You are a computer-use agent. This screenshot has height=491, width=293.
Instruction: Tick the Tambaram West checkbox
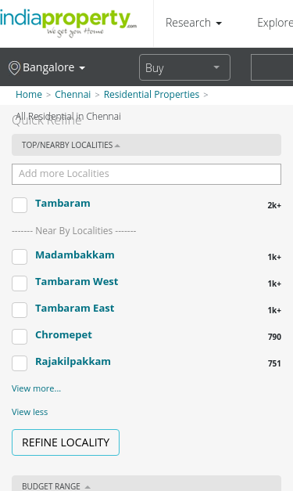click(x=20, y=283)
